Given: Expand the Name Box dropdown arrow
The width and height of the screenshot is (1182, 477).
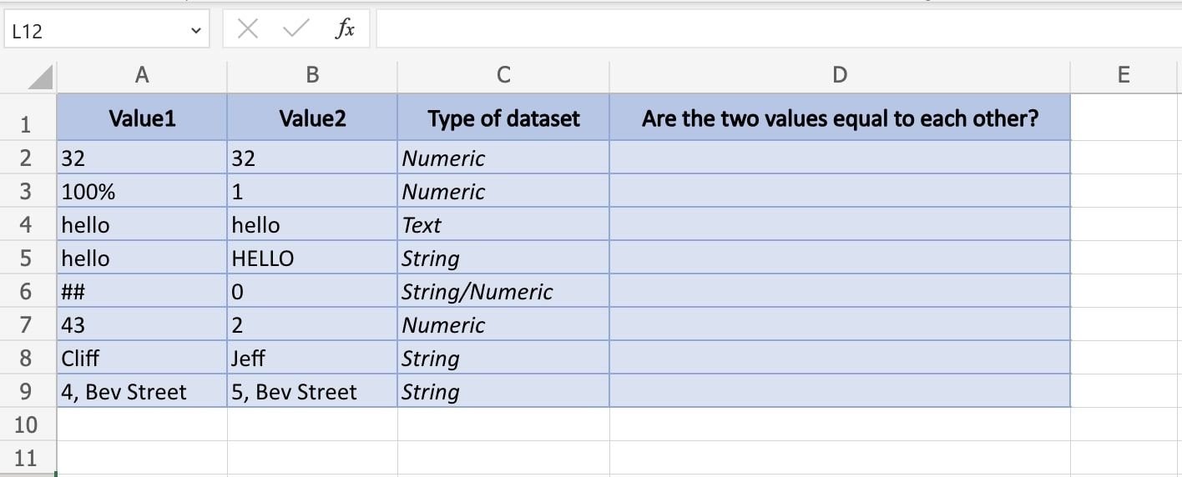Looking at the screenshot, I should (196, 31).
